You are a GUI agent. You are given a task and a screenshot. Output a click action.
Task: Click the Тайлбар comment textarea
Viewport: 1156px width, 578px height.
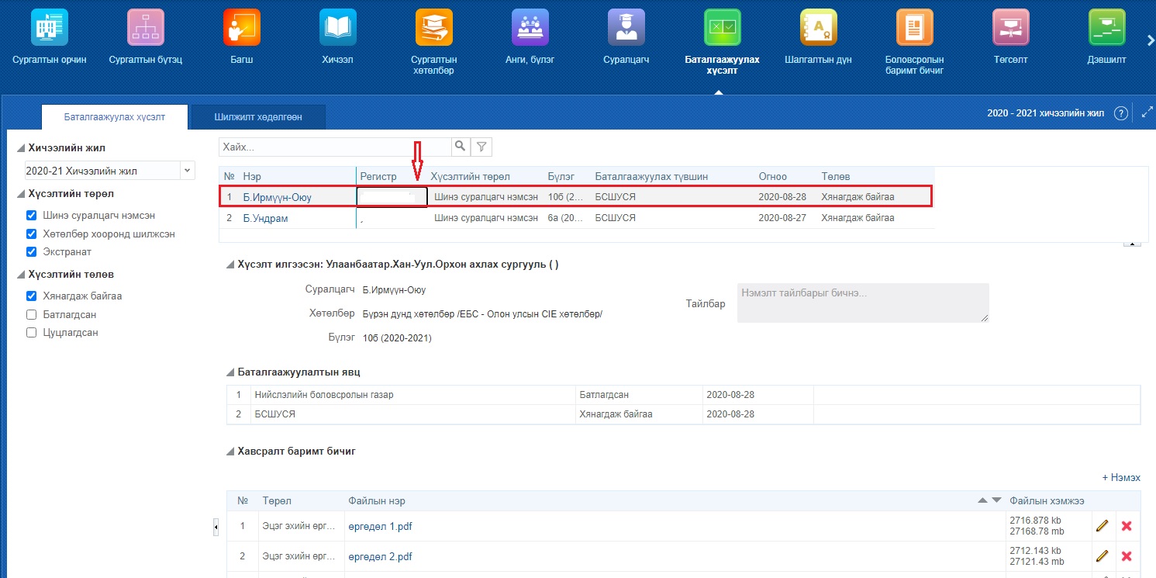tap(863, 303)
